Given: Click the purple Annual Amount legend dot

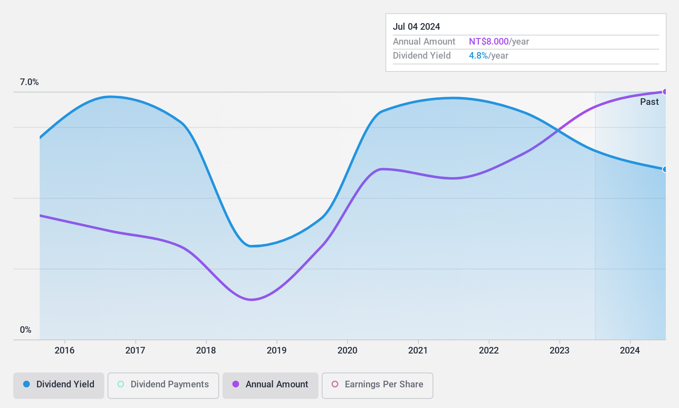Looking at the screenshot, I should 236,384.
